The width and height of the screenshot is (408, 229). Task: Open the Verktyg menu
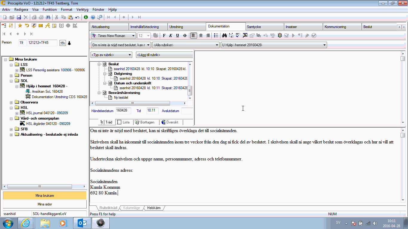click(82, 10)
